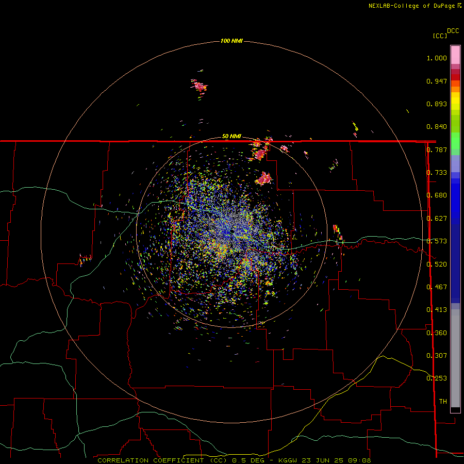This screenshot has height=464, width=464.
Task: Pick the gray low-value band on the color bar
Action: [x=455, y=358]
